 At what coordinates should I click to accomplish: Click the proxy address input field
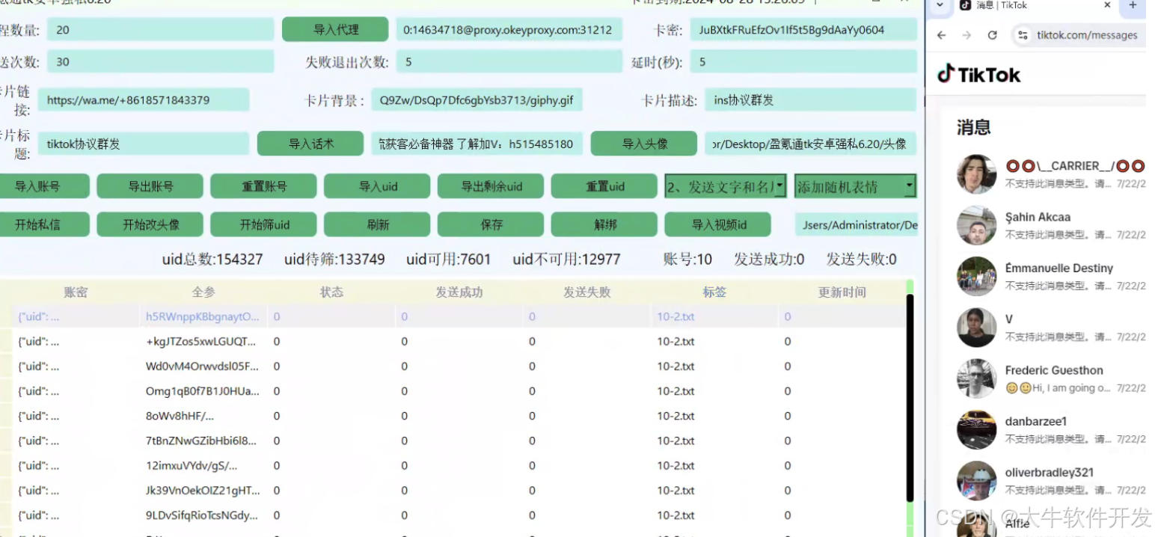point(509,30)
